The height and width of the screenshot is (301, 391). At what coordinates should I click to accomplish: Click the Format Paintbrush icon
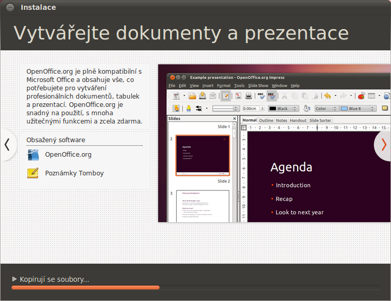pyautogui.click(x=315, y=95)
